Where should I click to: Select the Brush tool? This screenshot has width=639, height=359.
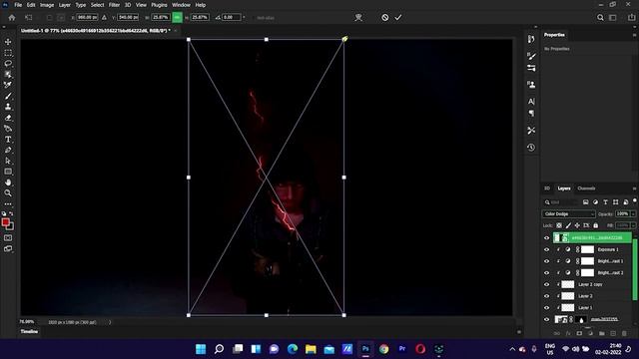(8, 96)
